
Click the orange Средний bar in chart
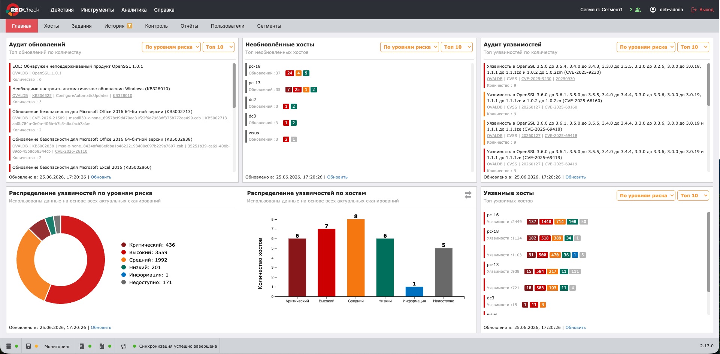(356, 258)
